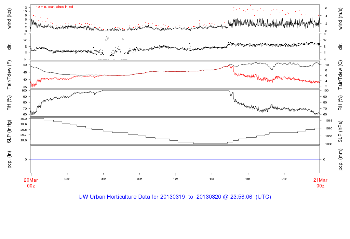
Task: Click the UW Urban Horticulture Data title
Action: point(175,197)
